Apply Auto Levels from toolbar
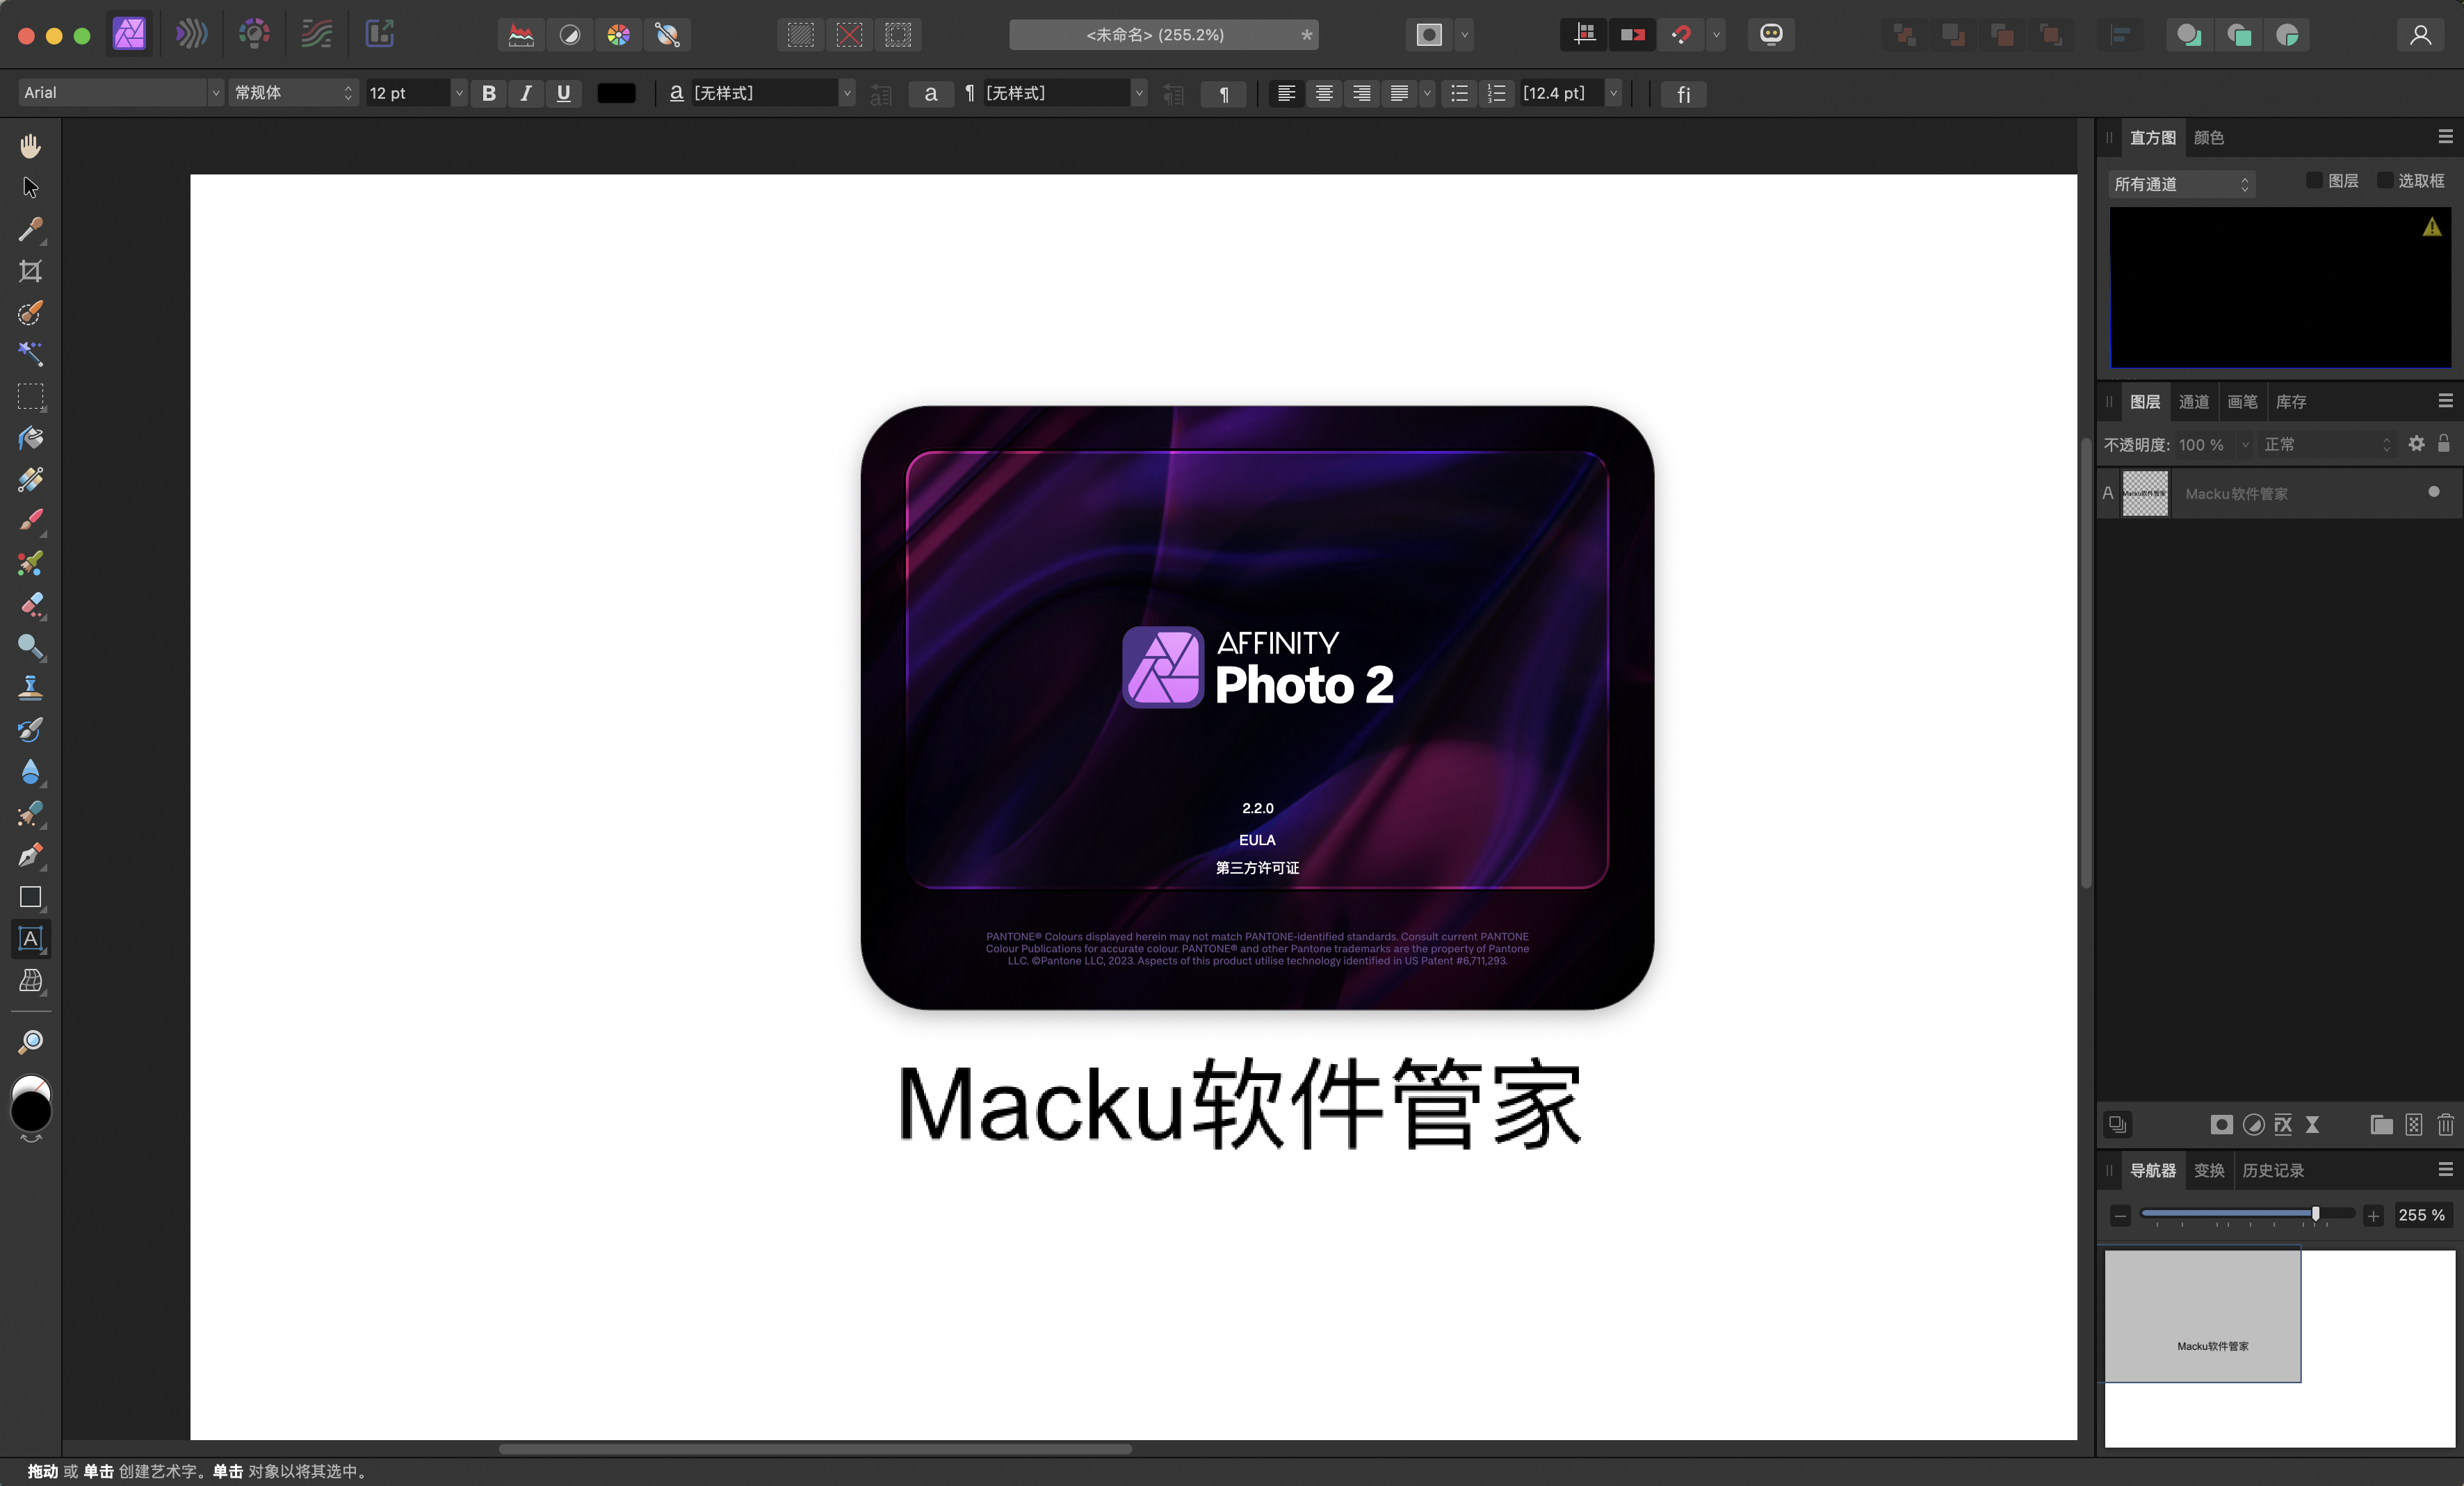 point(521,35)
